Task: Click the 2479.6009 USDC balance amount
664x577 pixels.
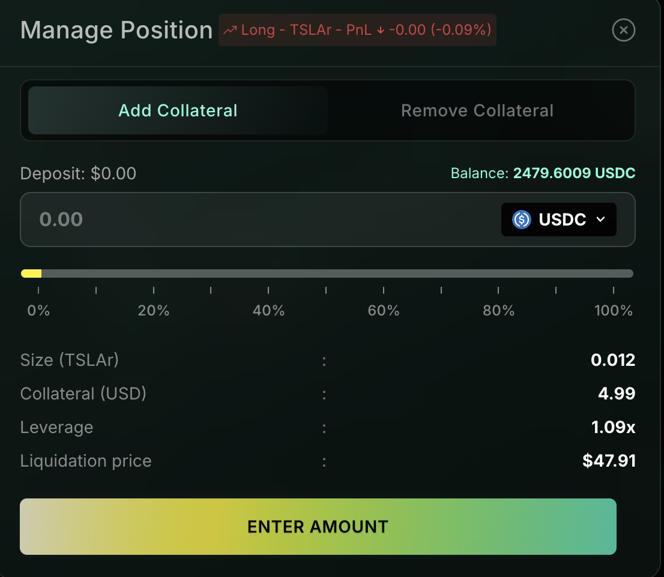Action: [x=574, y=174]
